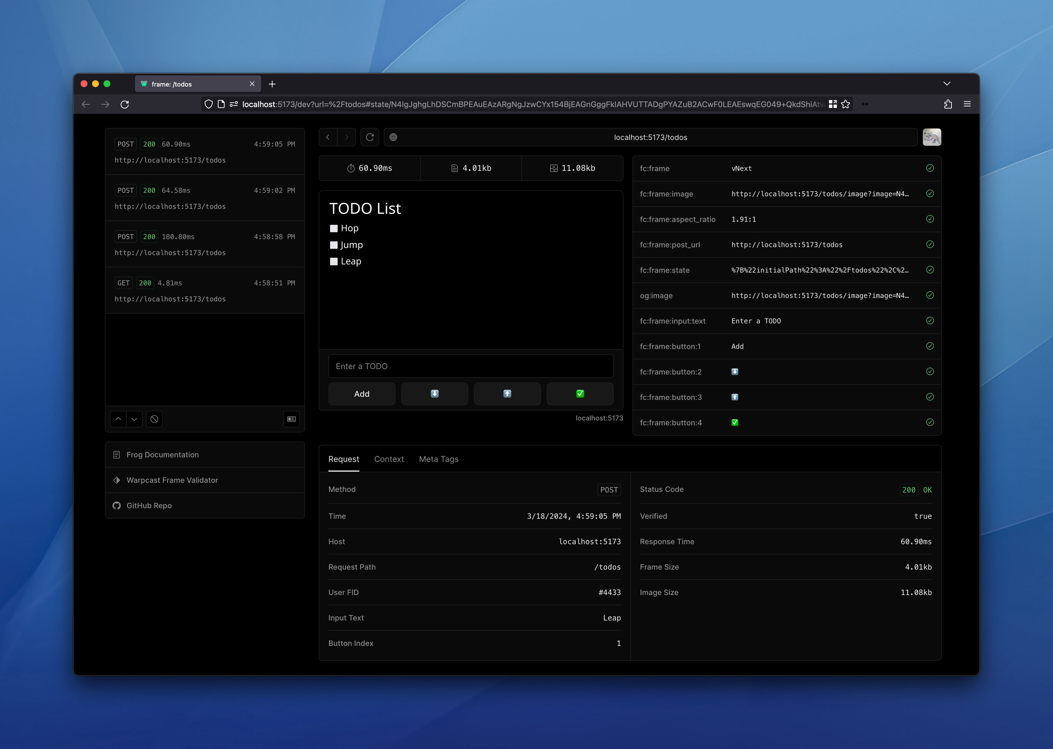
Task: Click the user avatar thumbnail
Action: (x=932, y=137)
